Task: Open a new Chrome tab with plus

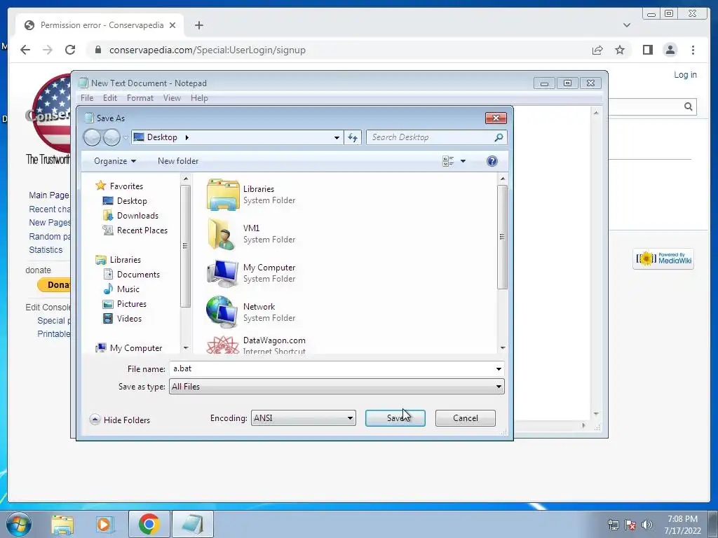Action: (198, 25)
